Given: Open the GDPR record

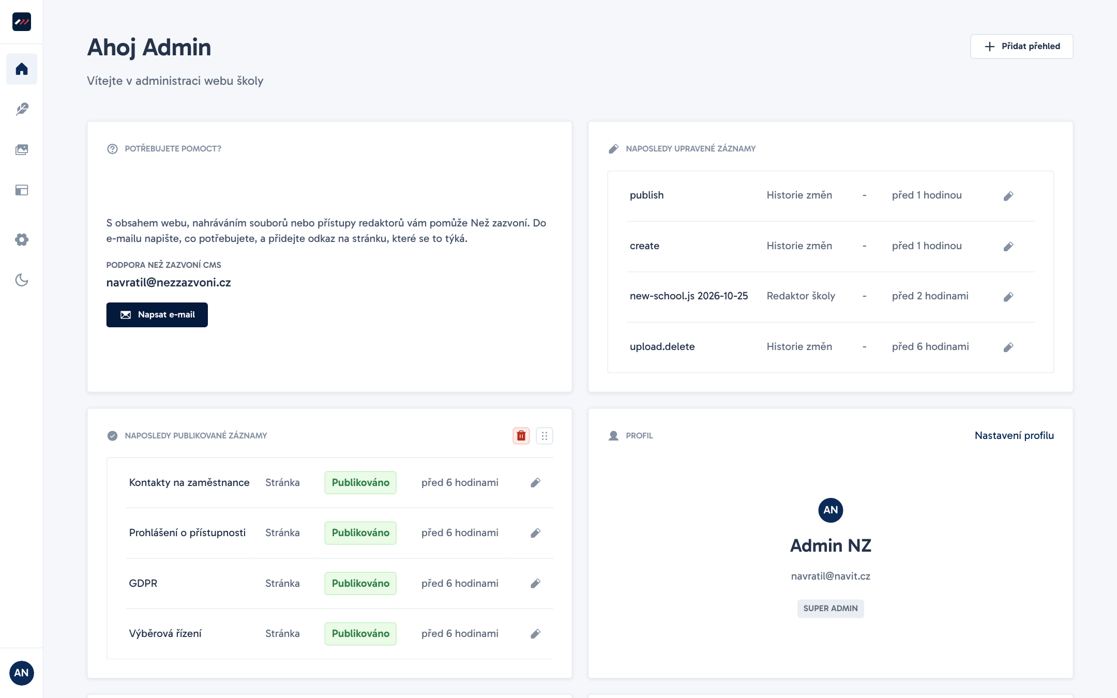Looking at the screenshot, I should click(x=340, y=583).
